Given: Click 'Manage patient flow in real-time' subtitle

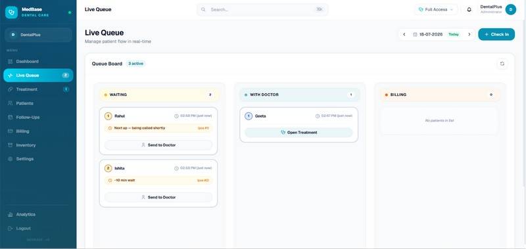Looking at the screenshot, I should (118, 41).
